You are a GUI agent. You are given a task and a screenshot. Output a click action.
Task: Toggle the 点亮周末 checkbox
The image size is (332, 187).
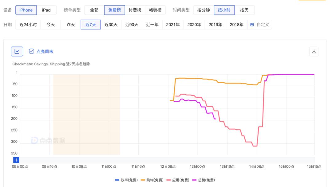pos(31,51)
